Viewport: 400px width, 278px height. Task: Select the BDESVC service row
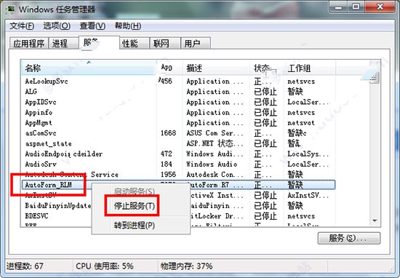[x=178, y=216]
